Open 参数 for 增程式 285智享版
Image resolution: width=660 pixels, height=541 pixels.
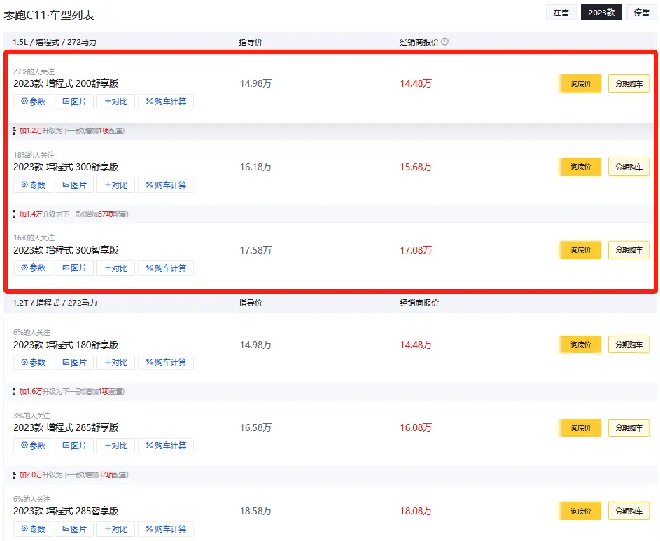[x=33, y=529]
